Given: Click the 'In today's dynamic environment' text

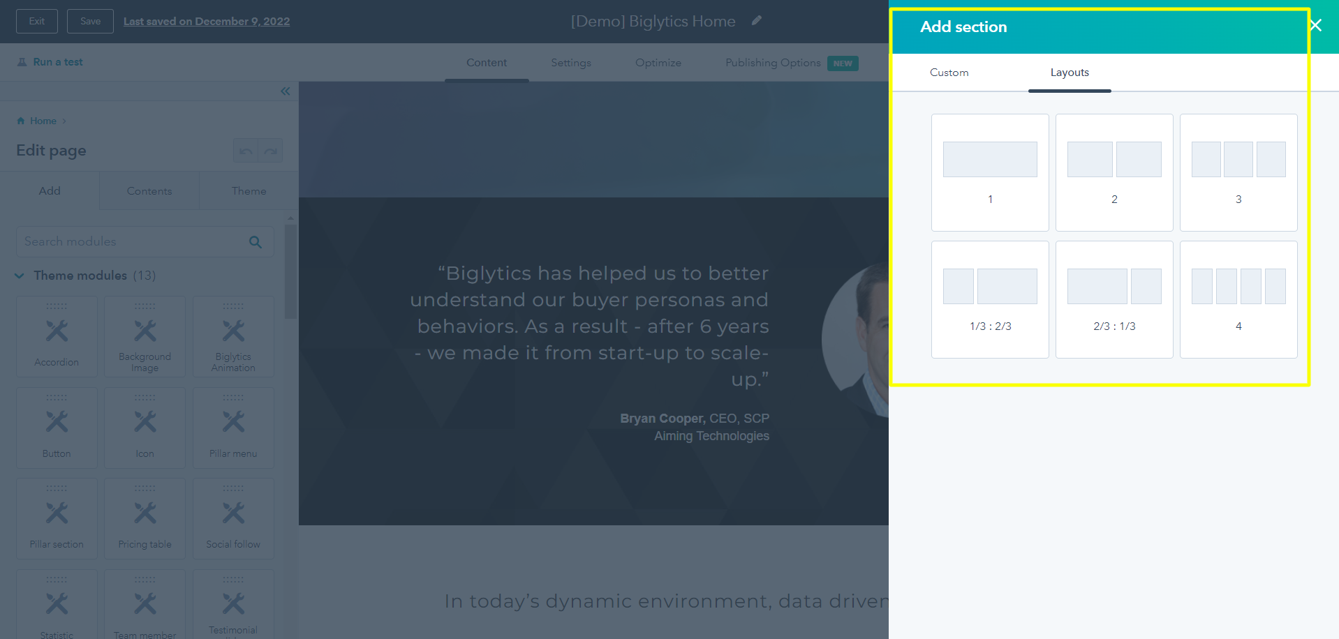Looking at the screenshot, I should click(x=667, y=601).
